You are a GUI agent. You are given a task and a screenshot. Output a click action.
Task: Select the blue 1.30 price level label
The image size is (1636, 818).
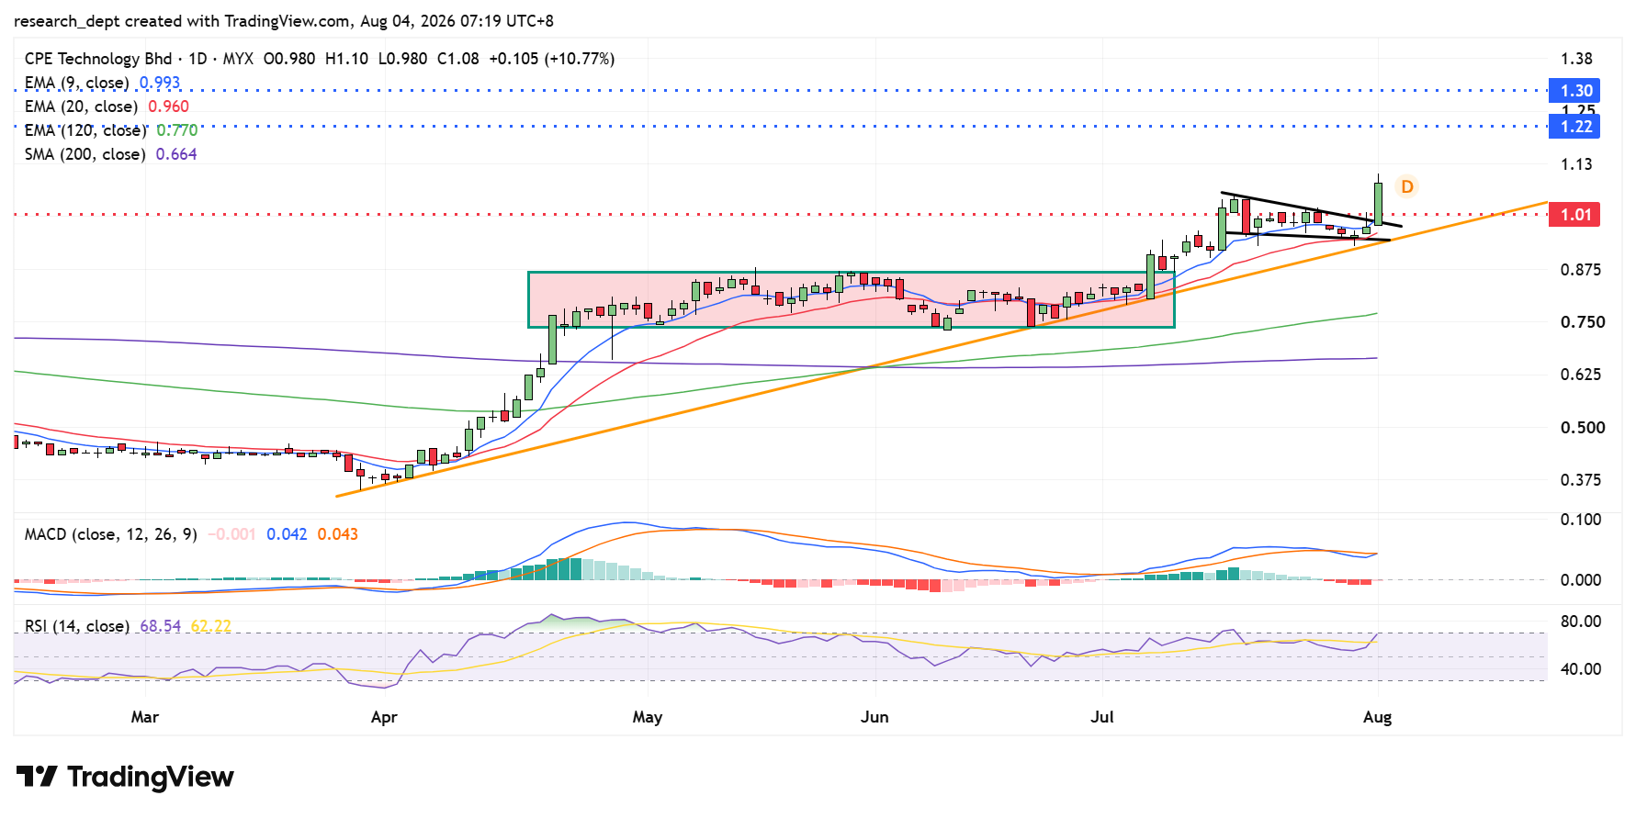[x=1574, y=91]
